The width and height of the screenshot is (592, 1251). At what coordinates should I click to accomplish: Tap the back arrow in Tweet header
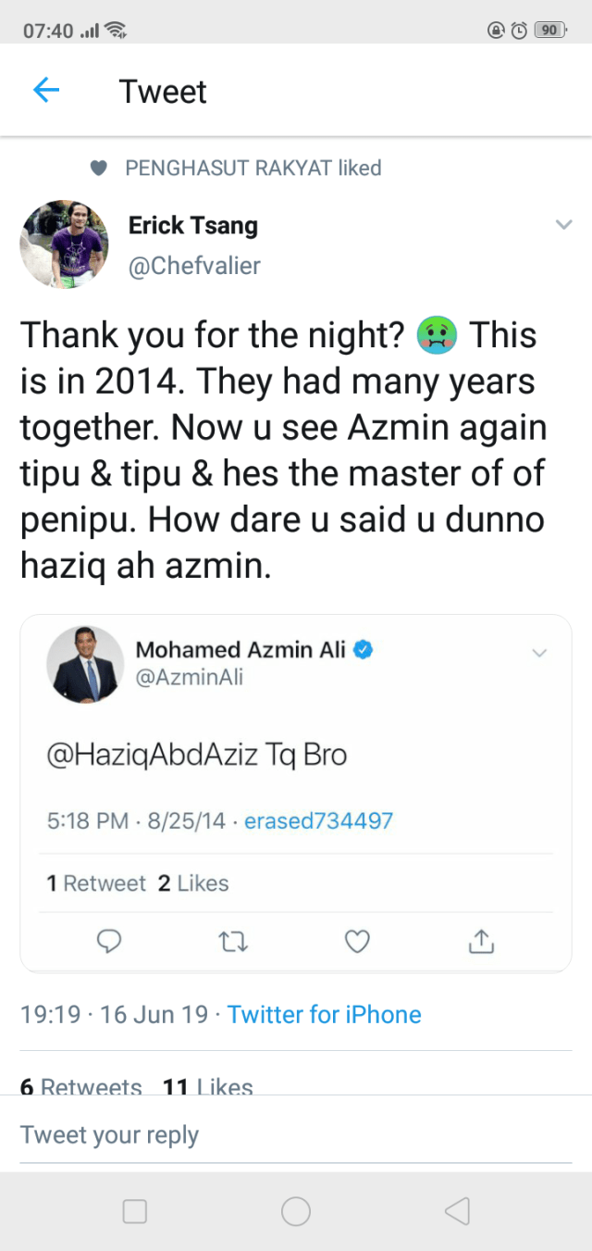tap(46, 90)
